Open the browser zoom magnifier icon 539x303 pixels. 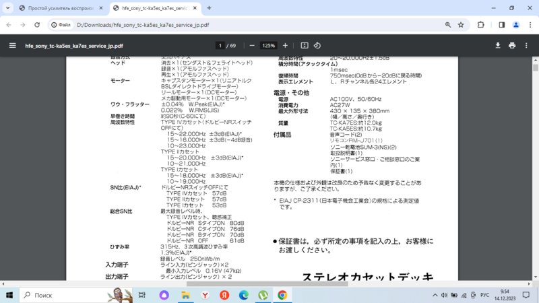pos(448,25)
